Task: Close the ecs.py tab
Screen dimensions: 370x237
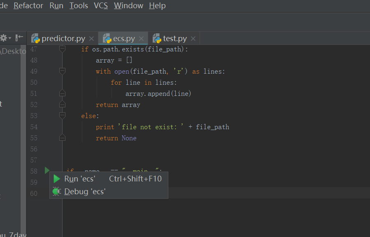Action: point(141,38)
